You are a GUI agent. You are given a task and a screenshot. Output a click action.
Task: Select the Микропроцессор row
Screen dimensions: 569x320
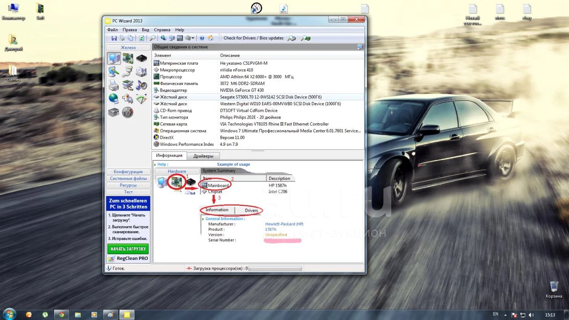point(258,70)
